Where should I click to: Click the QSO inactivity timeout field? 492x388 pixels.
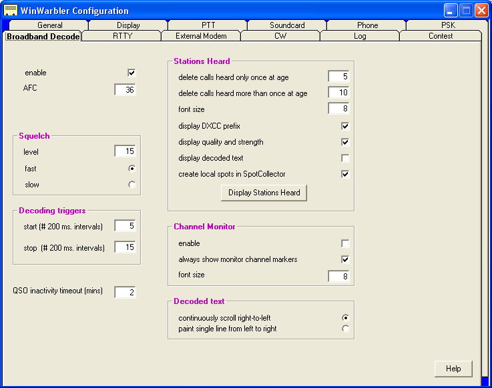pyautogui.click(x=126, y=292)
